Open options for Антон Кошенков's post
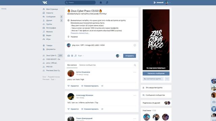 click(135, 72)
